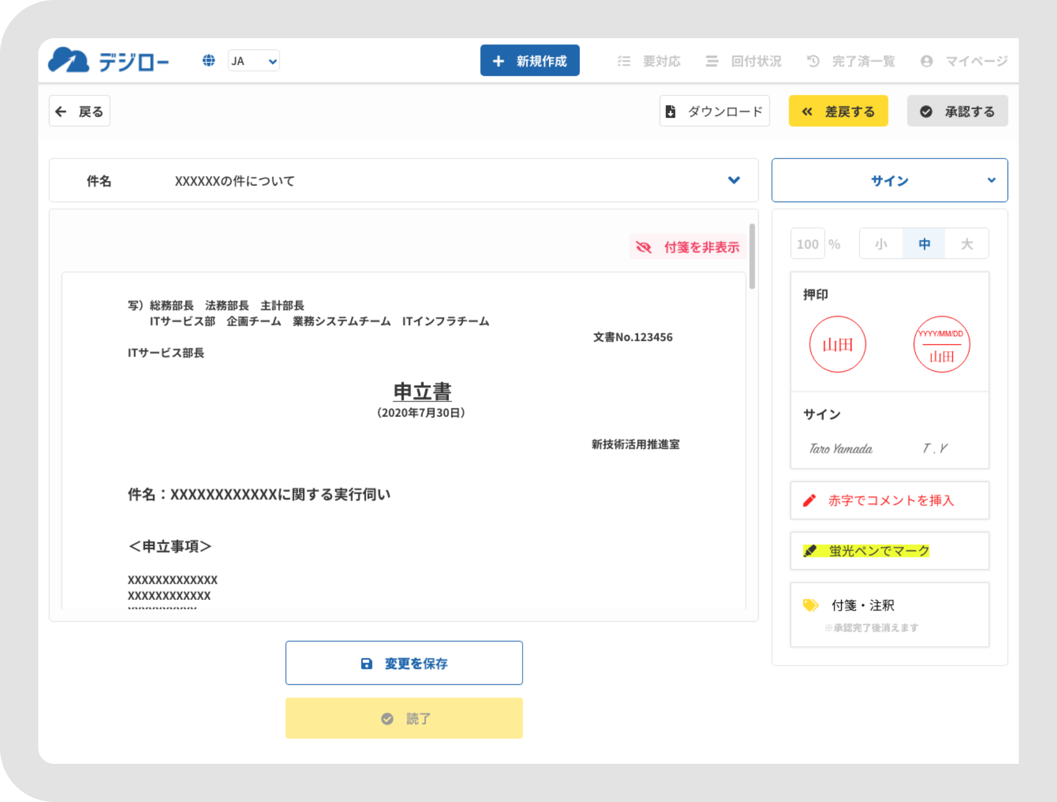
Task: Click the document viewer scrollbar
Action: pyautogui.click(x=752, y=256)
